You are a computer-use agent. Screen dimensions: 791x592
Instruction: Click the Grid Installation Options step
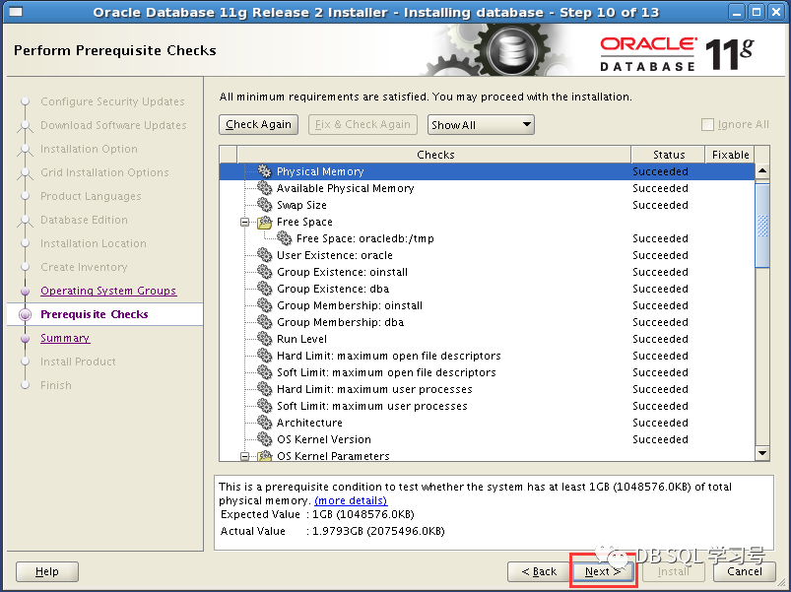point(104,172)
